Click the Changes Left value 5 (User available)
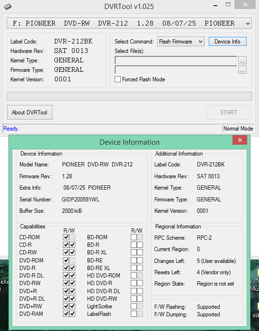The width and height of the screenshot is (259, 331). tap(216, 261)
